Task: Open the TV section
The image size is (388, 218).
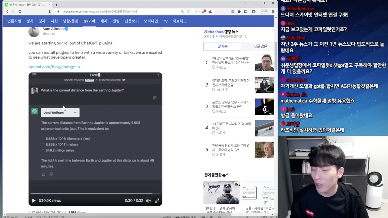Action: 165,21
